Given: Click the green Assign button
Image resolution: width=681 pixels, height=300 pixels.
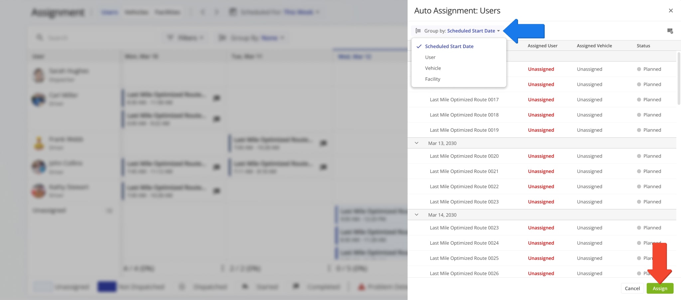Looking at the screenshot, I should point(660,288).
